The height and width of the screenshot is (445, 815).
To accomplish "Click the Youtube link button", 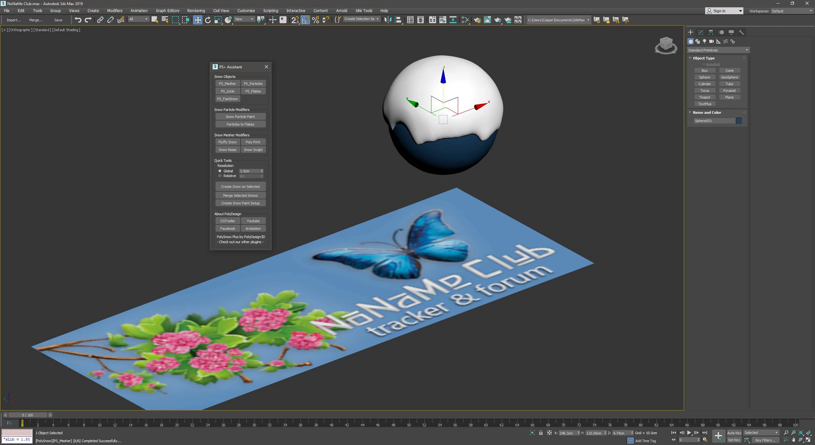I will pos(253,221).
